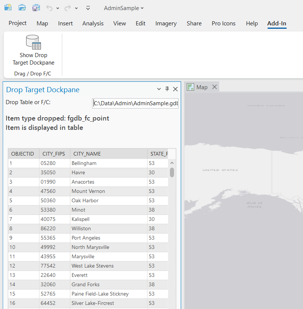Click the OBJECTID column header
The image size is (303, 309).
[23, 154]
